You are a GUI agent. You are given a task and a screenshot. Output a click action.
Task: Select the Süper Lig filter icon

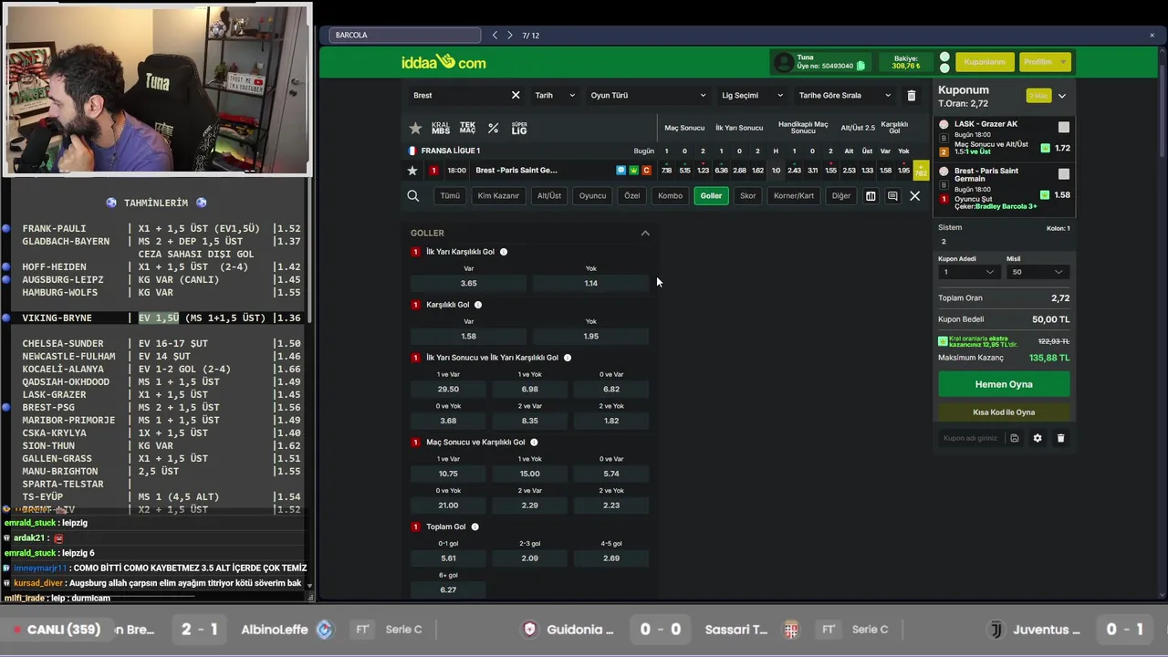tap(519, 129)
